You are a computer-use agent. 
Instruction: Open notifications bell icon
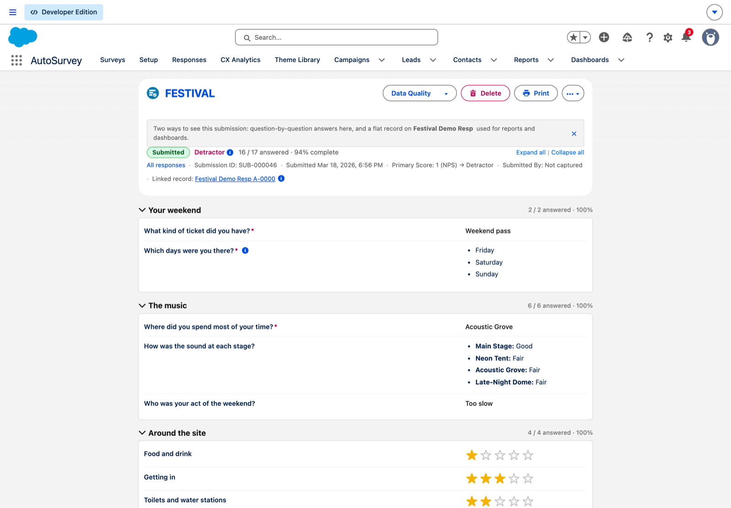click(x=686, y=37)
